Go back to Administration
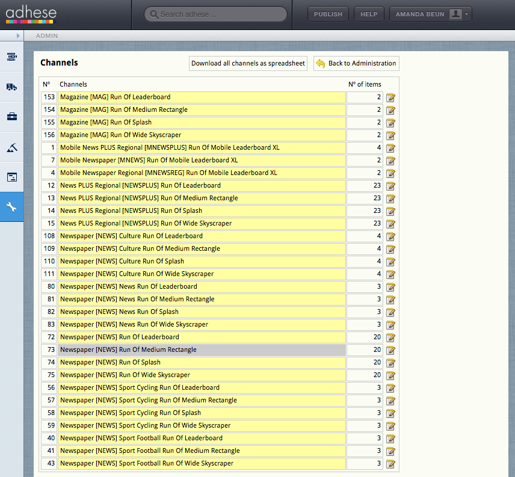Viewport: 515px width, 477px height. coord(356,63)
